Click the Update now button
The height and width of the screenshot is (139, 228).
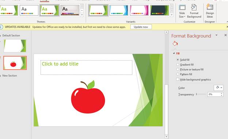[141, 27]
